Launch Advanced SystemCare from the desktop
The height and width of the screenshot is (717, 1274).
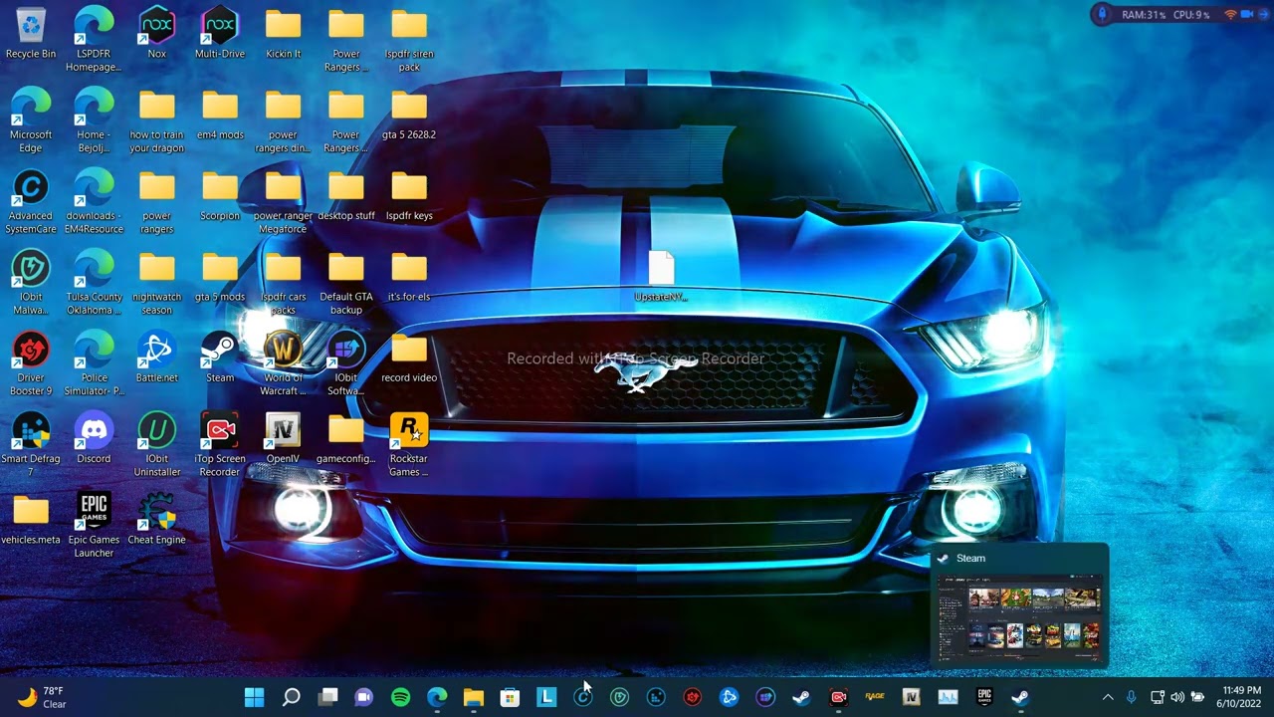click(x=31, y=202)
